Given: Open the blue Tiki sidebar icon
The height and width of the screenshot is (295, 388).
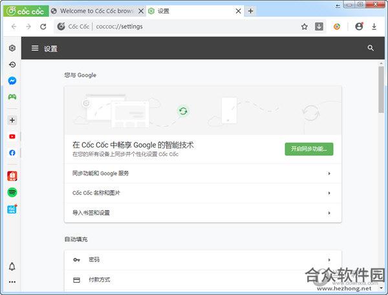Looking at the screenshot, I should click(12, 209).
